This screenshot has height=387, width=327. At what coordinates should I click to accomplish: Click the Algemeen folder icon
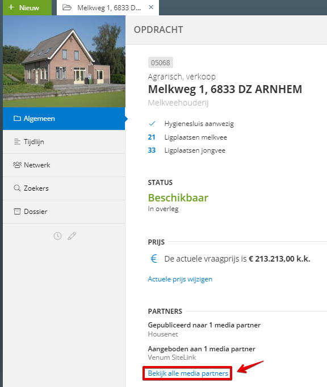click(17, 119)
